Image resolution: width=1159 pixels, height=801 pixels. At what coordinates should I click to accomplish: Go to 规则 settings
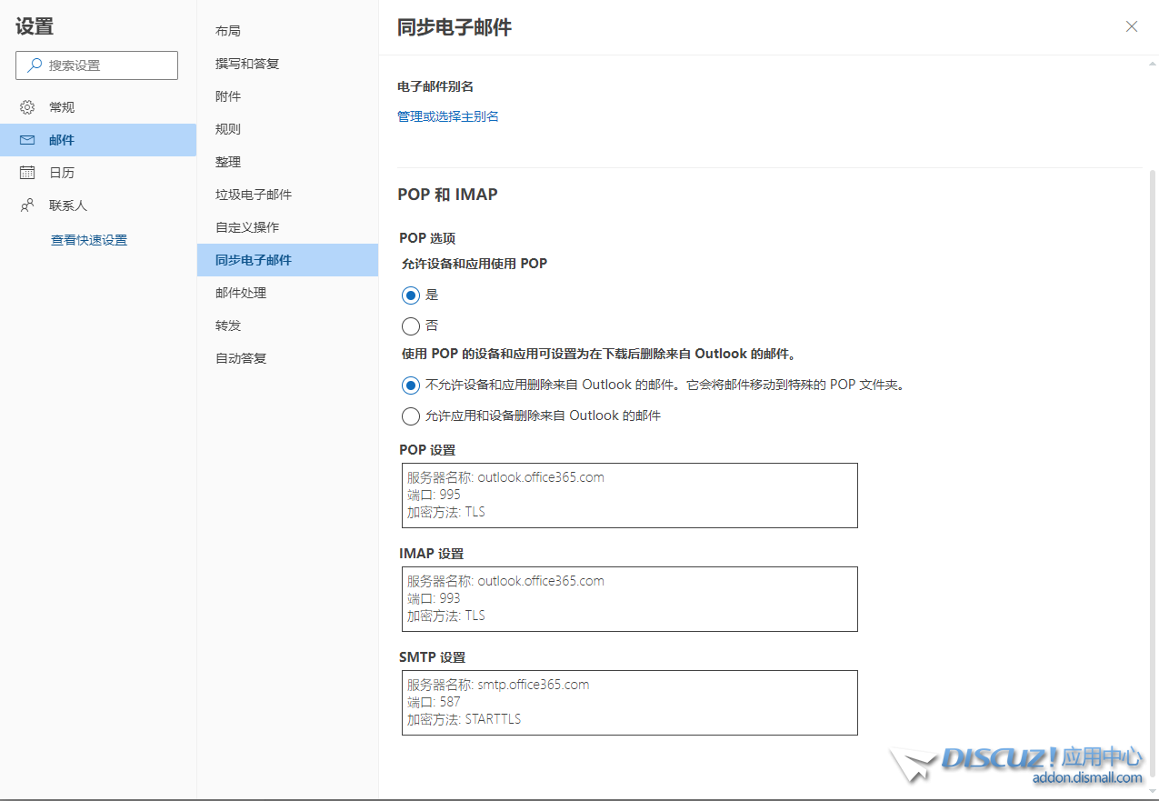[228, 129]
